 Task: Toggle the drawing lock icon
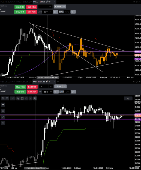point(3,123)
